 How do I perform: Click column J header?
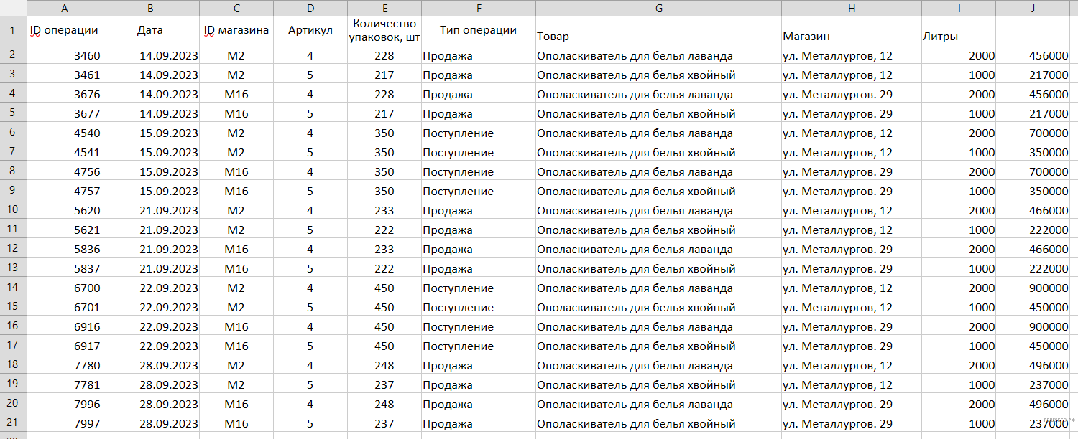[1036, 8]
